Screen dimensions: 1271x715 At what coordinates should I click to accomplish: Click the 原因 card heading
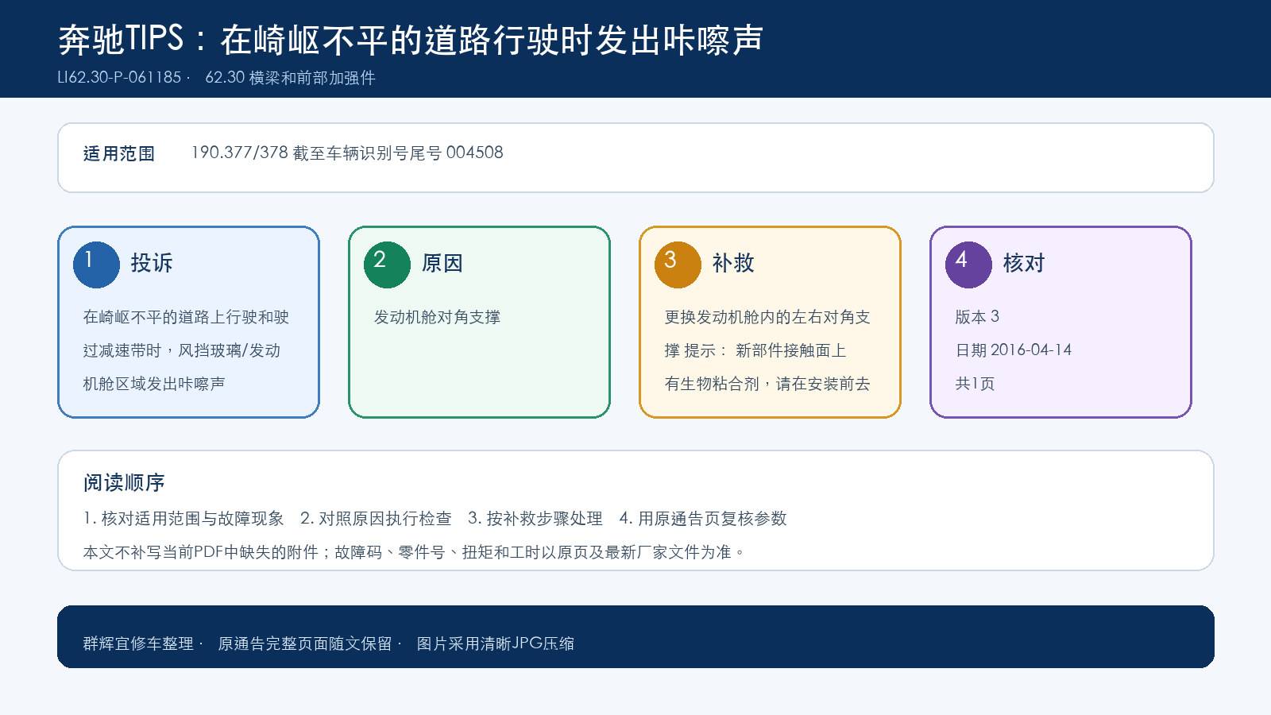pyautogui.click(x=442, y=263)
